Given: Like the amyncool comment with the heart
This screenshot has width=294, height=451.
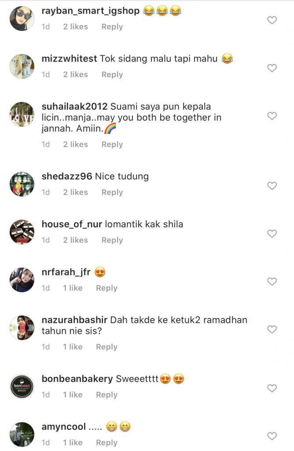Looking at the screenshot, I should coord(272,436).
